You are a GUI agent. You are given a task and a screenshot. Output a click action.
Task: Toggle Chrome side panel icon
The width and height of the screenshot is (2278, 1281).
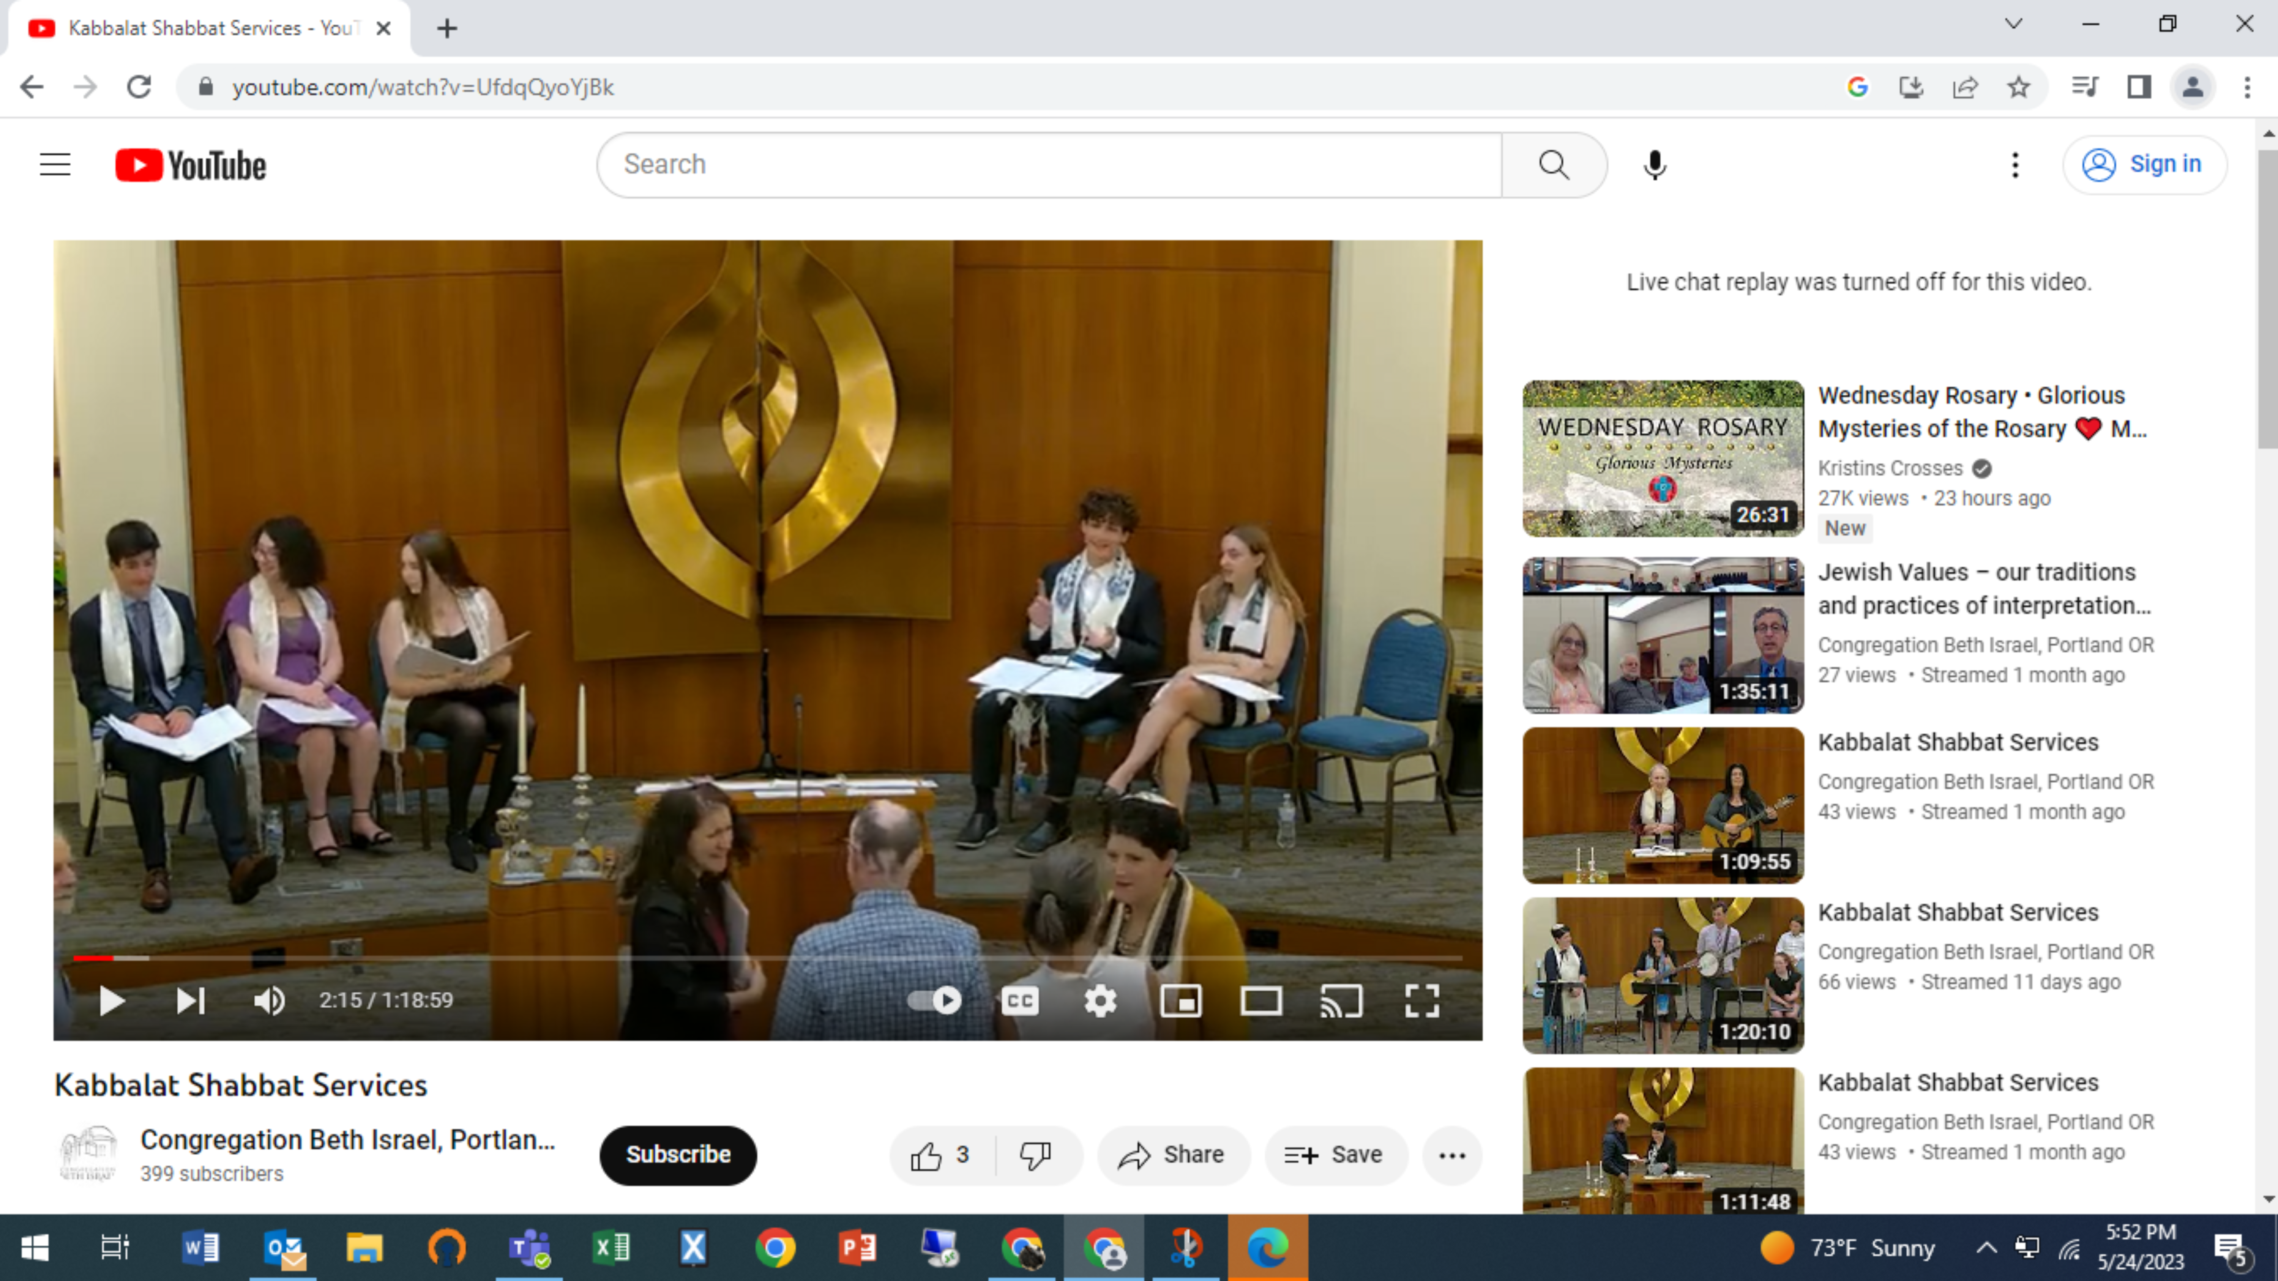pyautogui.click(x=2138, y=87)
